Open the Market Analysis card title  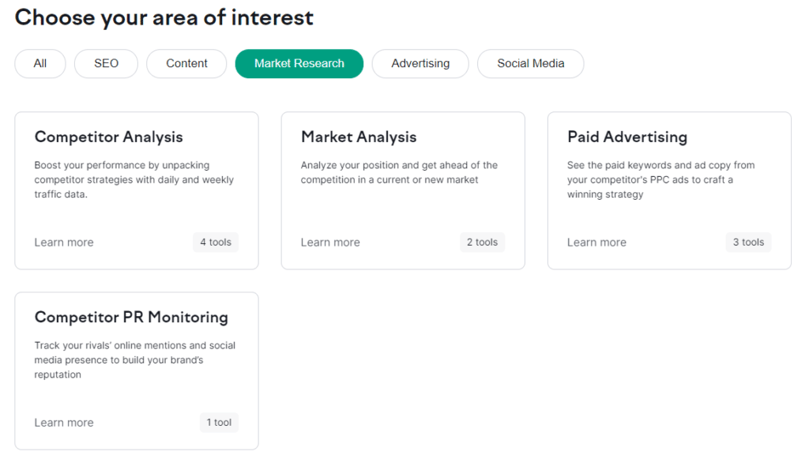click(359, 137)
